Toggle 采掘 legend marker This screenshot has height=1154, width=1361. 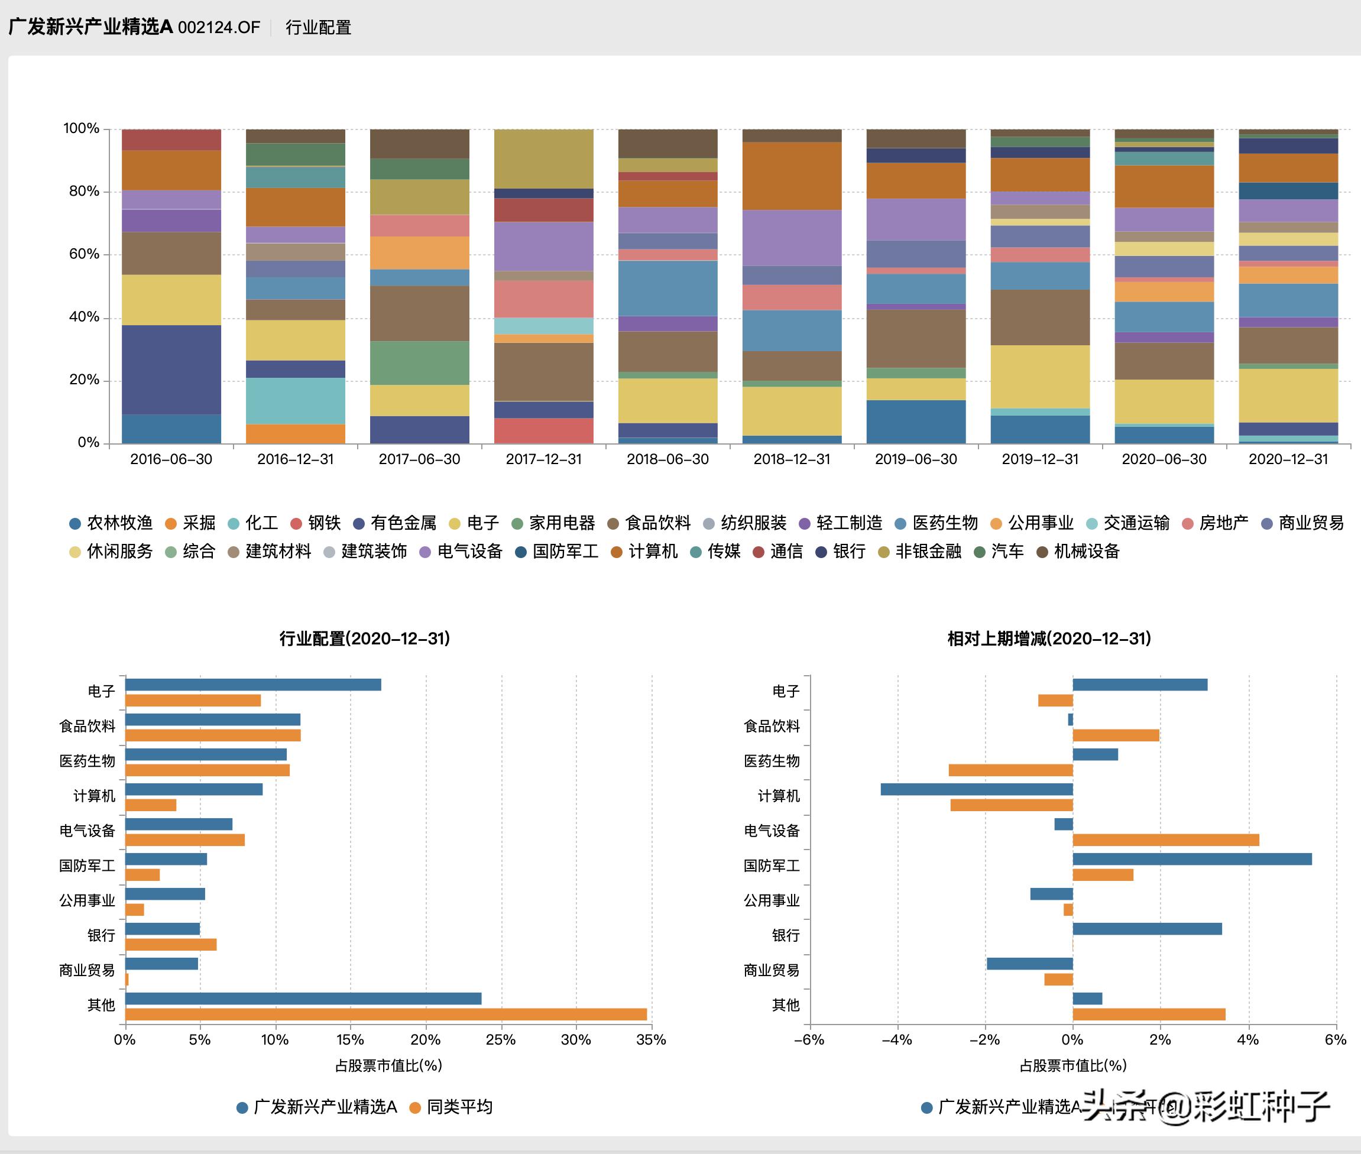[171, 523]
